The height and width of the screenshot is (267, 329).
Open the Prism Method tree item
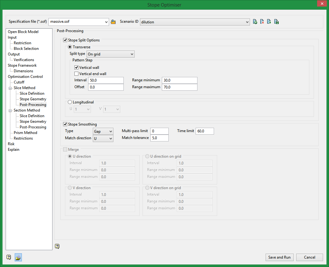(25, 133)
